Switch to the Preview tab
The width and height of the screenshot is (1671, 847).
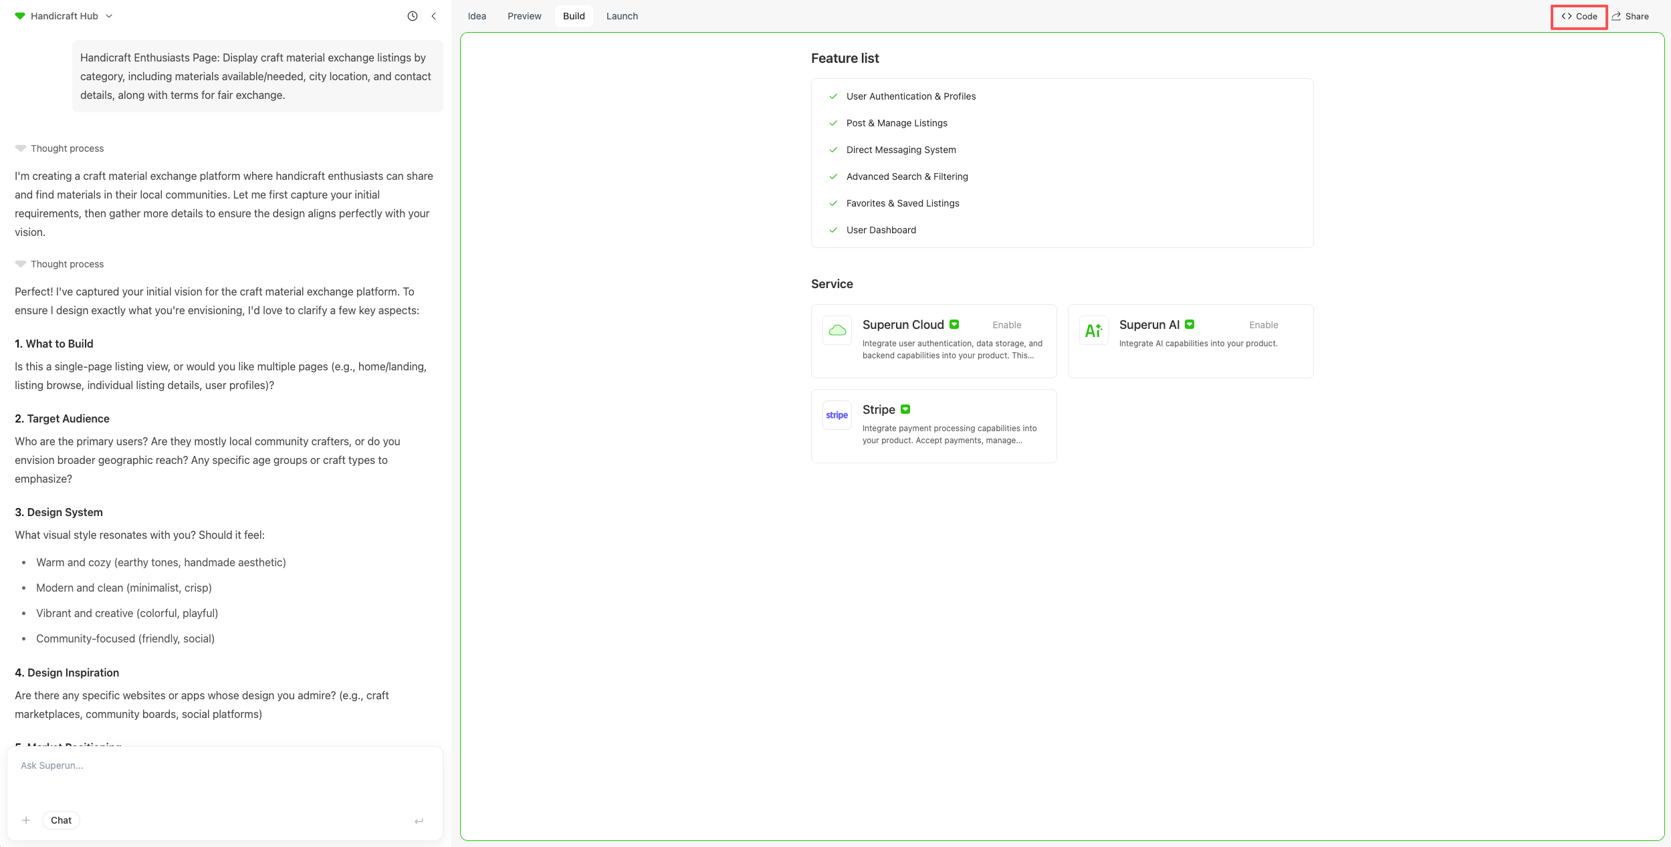524,15
